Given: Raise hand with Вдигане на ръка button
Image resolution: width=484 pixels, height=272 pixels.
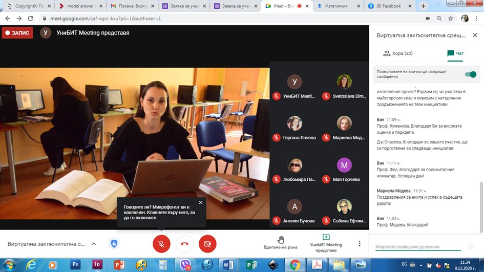Looking at the screenshot, I should 281,244.
